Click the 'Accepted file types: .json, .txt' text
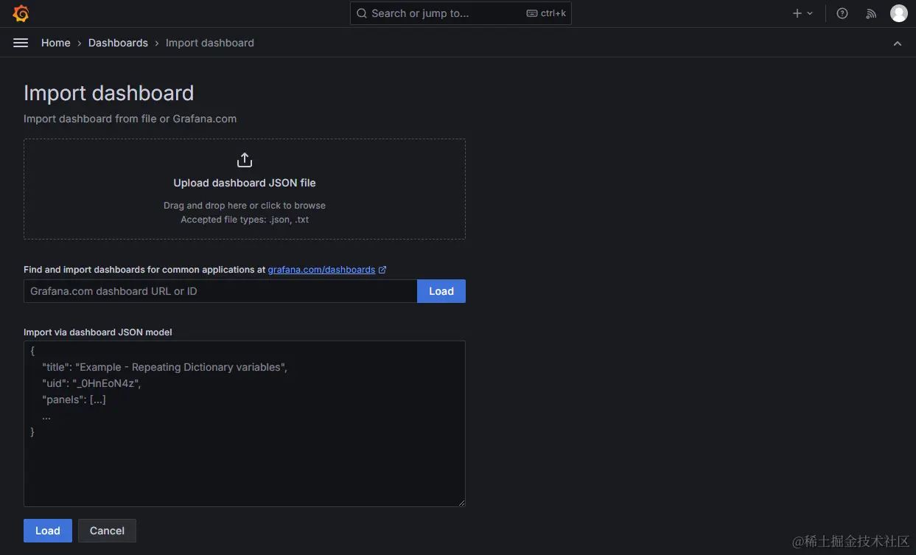Image resolution: width=916 pixels, height=555 pixels. (245, 220)
